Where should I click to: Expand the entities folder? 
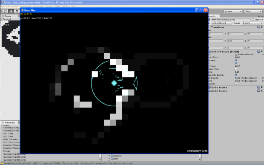click(109, 156)
